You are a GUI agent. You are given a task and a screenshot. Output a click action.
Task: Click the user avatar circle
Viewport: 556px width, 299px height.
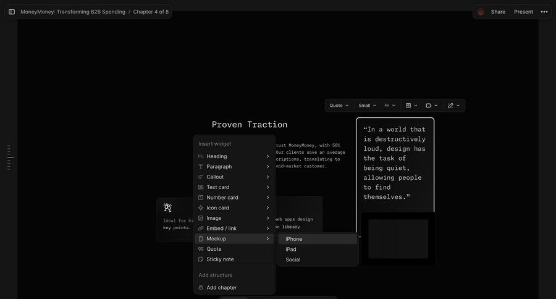(481, 12)
